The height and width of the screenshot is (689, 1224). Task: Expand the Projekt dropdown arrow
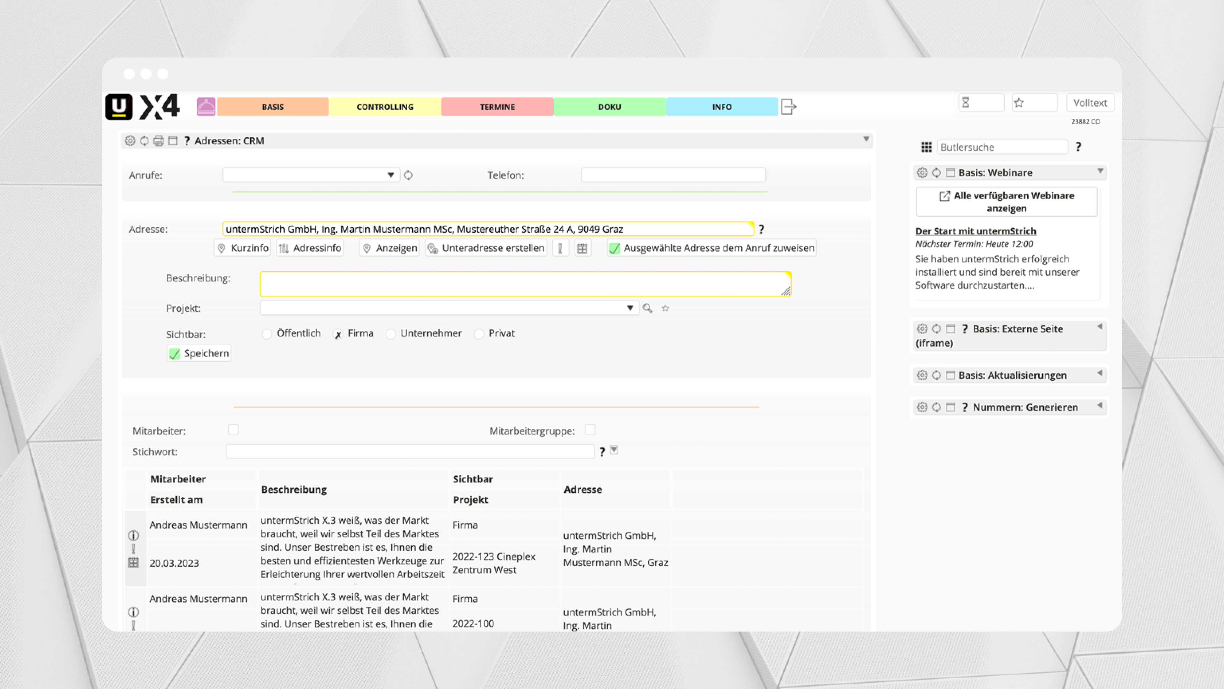click(x=629, y=308)
